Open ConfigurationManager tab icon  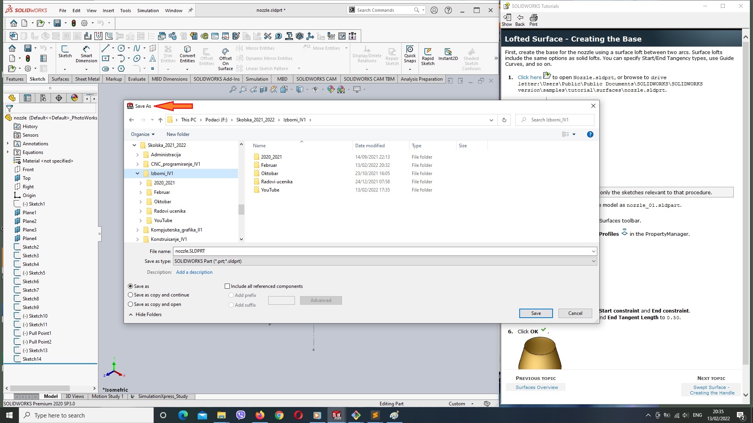(x=43, y=98)
